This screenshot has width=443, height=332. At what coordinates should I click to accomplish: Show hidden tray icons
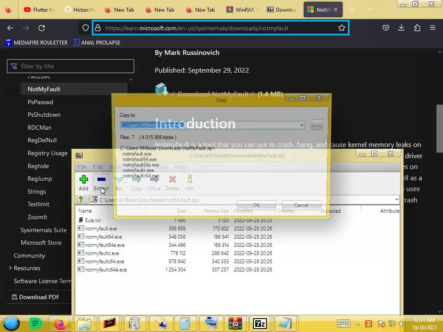(358, 324)
